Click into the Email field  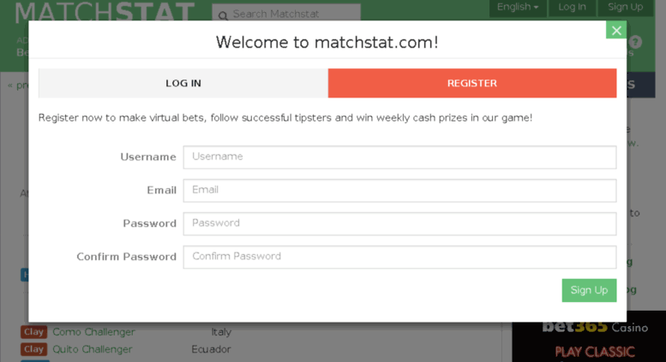[x=399, y=190]
